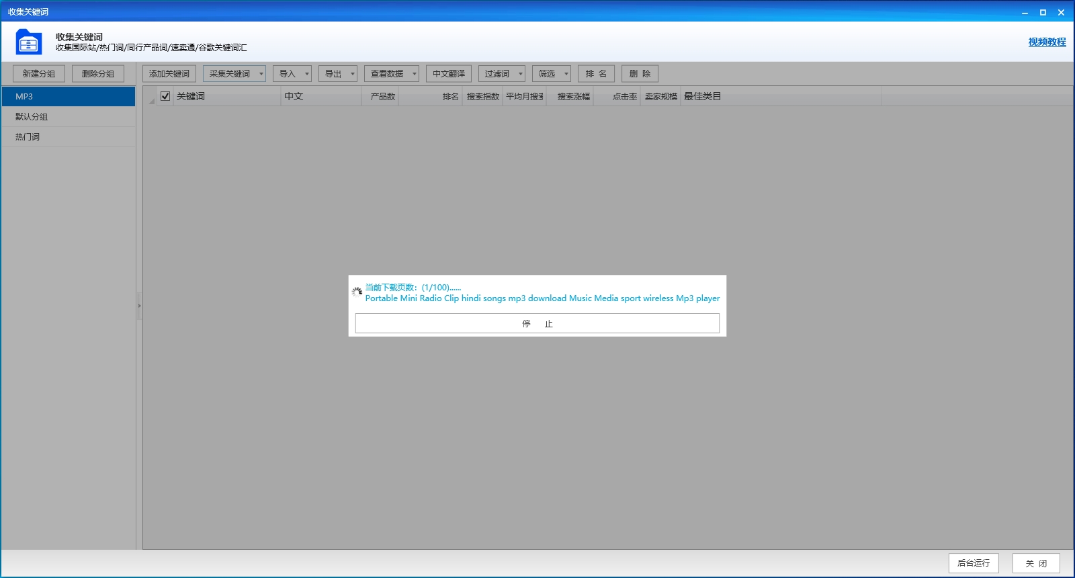
Task: Select the 默认分组 group
Action: pos(69,116)
